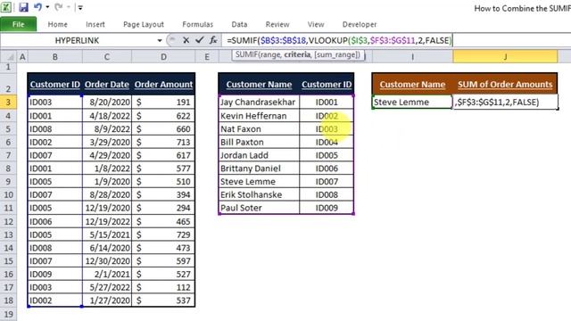Switch to the View tab
This screenshot has width=571, height=321.
point(315,24)
